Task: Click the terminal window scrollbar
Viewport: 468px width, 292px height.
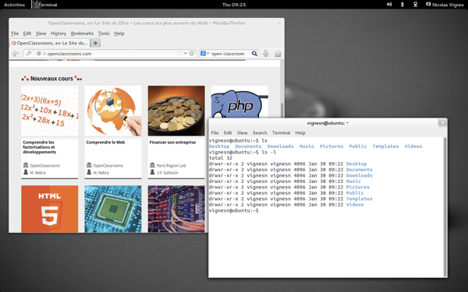Action: pos(445,207)
